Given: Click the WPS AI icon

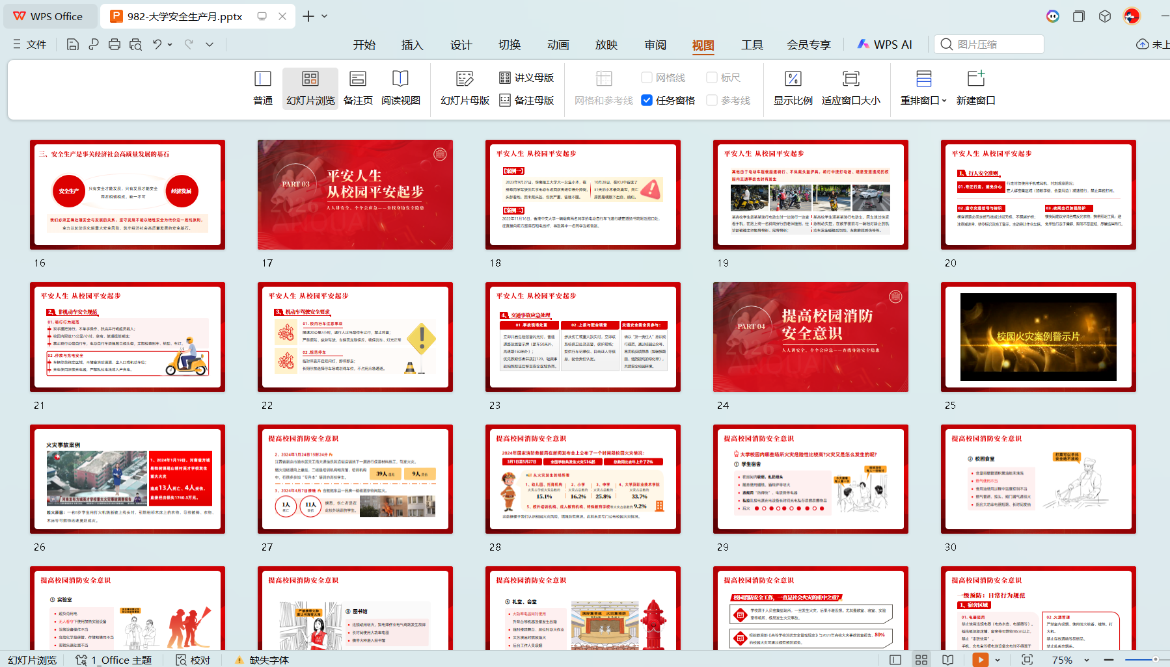Looking at the screenshot, I should tap(884, 44).
